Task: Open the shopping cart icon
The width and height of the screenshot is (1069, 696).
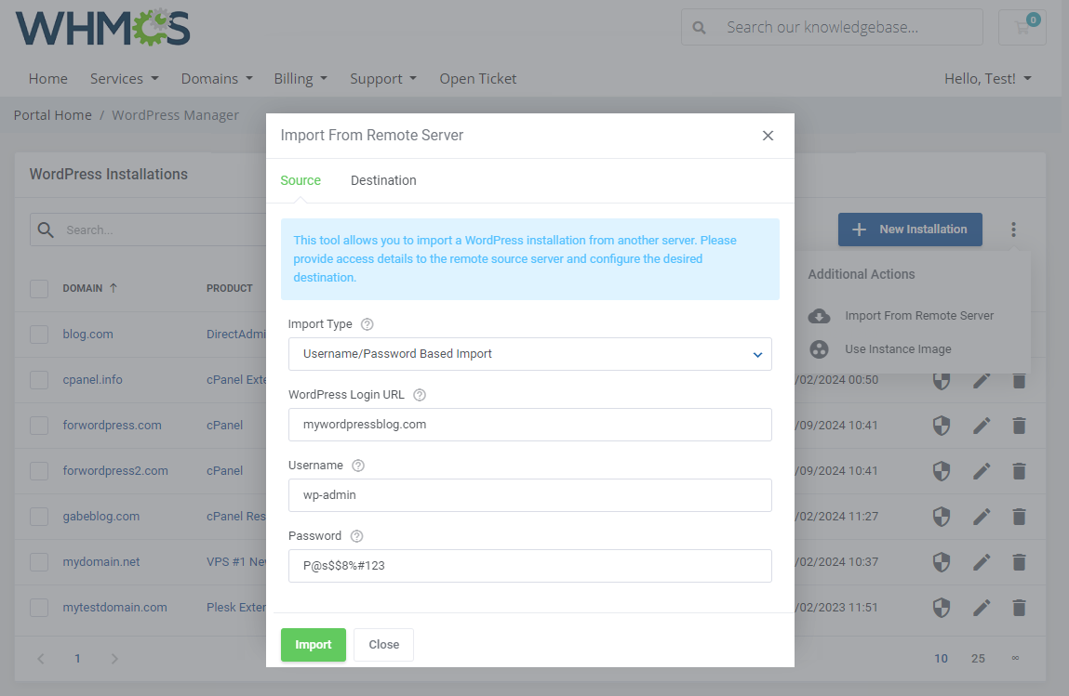Action: 1022,27
